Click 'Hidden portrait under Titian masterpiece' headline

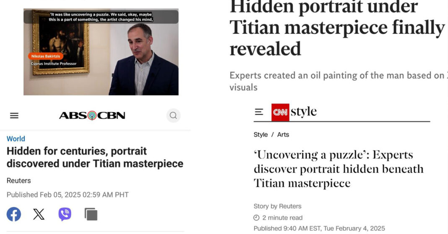tap(336, 28)
